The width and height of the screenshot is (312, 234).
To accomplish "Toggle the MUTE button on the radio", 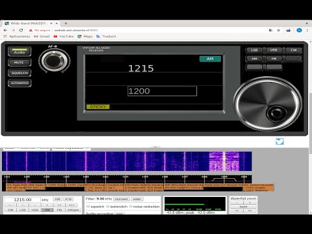I will point(19,62).
